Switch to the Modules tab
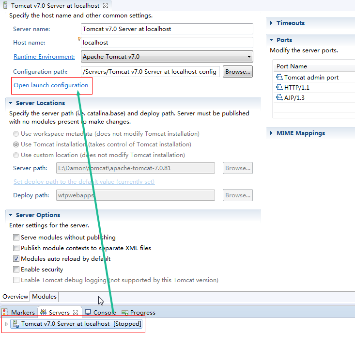The width and height of the screenshot is (355, 350). (44, 297)
